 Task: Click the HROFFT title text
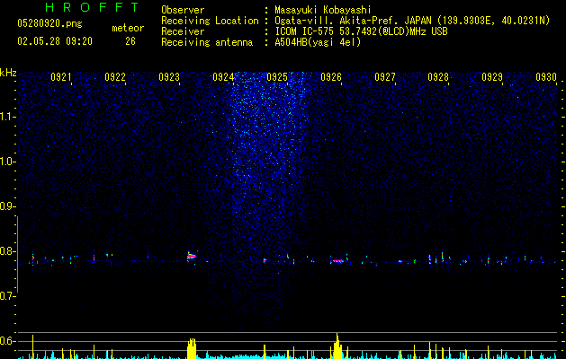point(93,7)
